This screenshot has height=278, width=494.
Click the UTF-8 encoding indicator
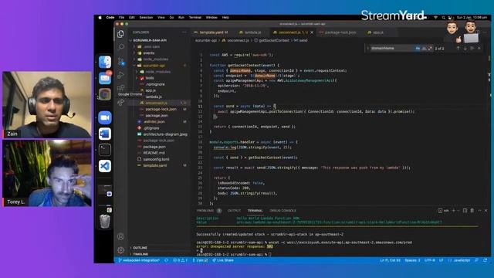430,260
